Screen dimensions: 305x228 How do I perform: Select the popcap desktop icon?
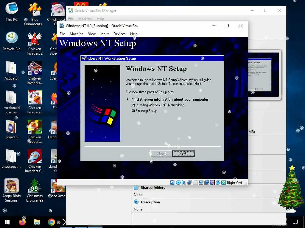point(12,129)
